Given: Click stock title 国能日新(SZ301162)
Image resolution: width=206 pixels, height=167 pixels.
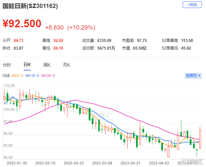Looking at the screenshot, I should pyautogui.click(x=30, y=6).
